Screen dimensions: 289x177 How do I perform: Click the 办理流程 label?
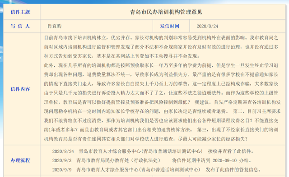pos(20,160)
